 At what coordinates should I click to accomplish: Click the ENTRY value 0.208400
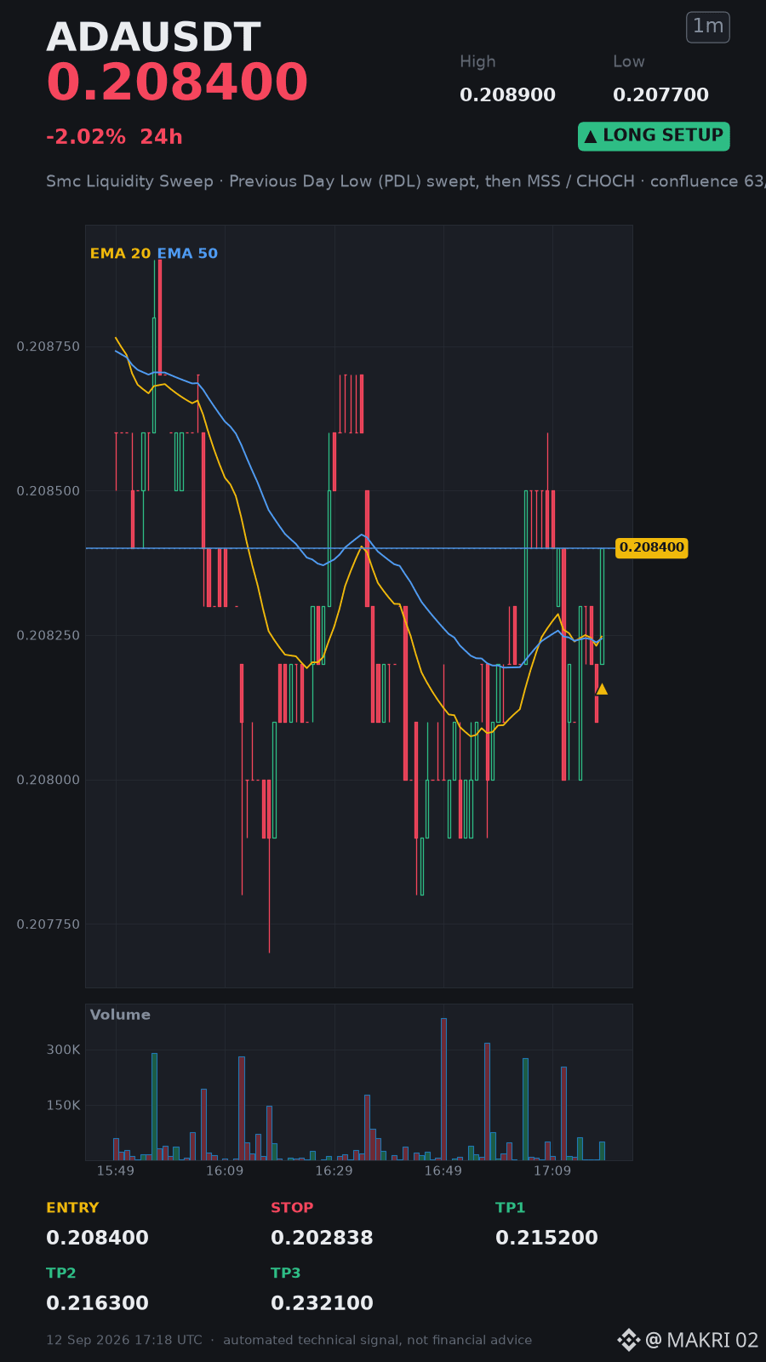click(x=97, y=1238)
